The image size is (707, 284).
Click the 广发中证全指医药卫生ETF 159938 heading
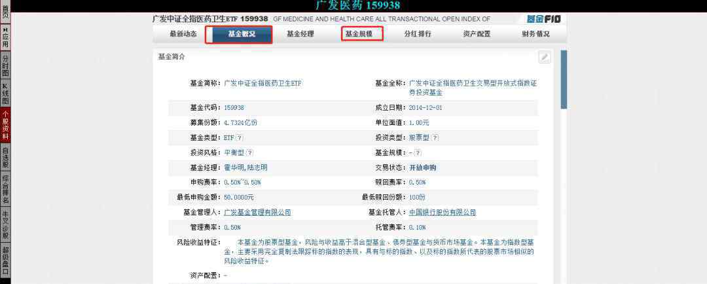(x=211, y=19)
